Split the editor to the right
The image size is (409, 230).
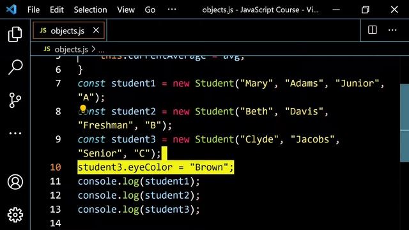(x=372, y=30)
